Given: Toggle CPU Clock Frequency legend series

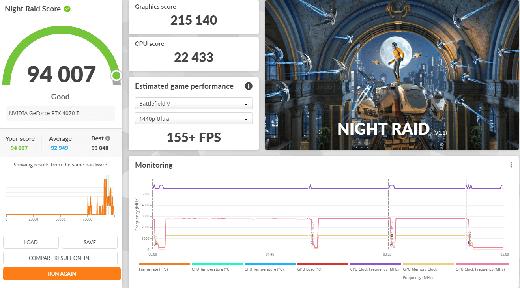Looking at the screenshot, I should (x=375, y=267).
